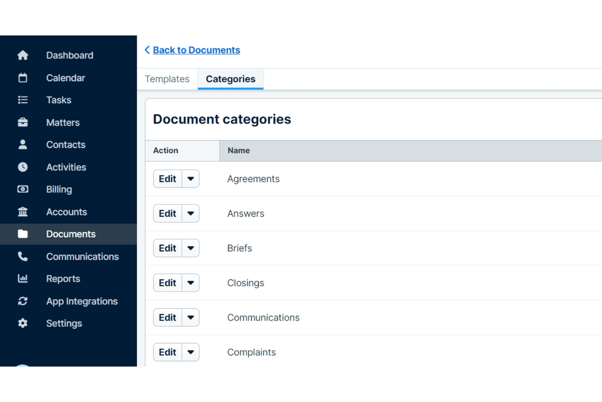Screen dimensions: 602x402
Task: Click the Matters briefcase icon
Action: click(x=23, y=122)
